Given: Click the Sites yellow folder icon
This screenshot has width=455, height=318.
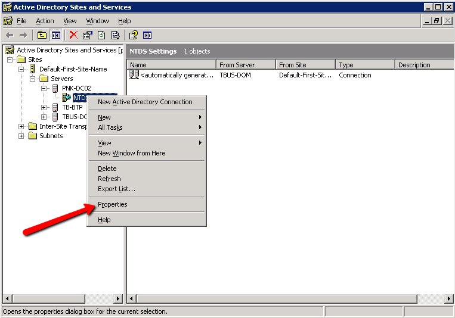Looking at the screenshot, I should point(21,60).
